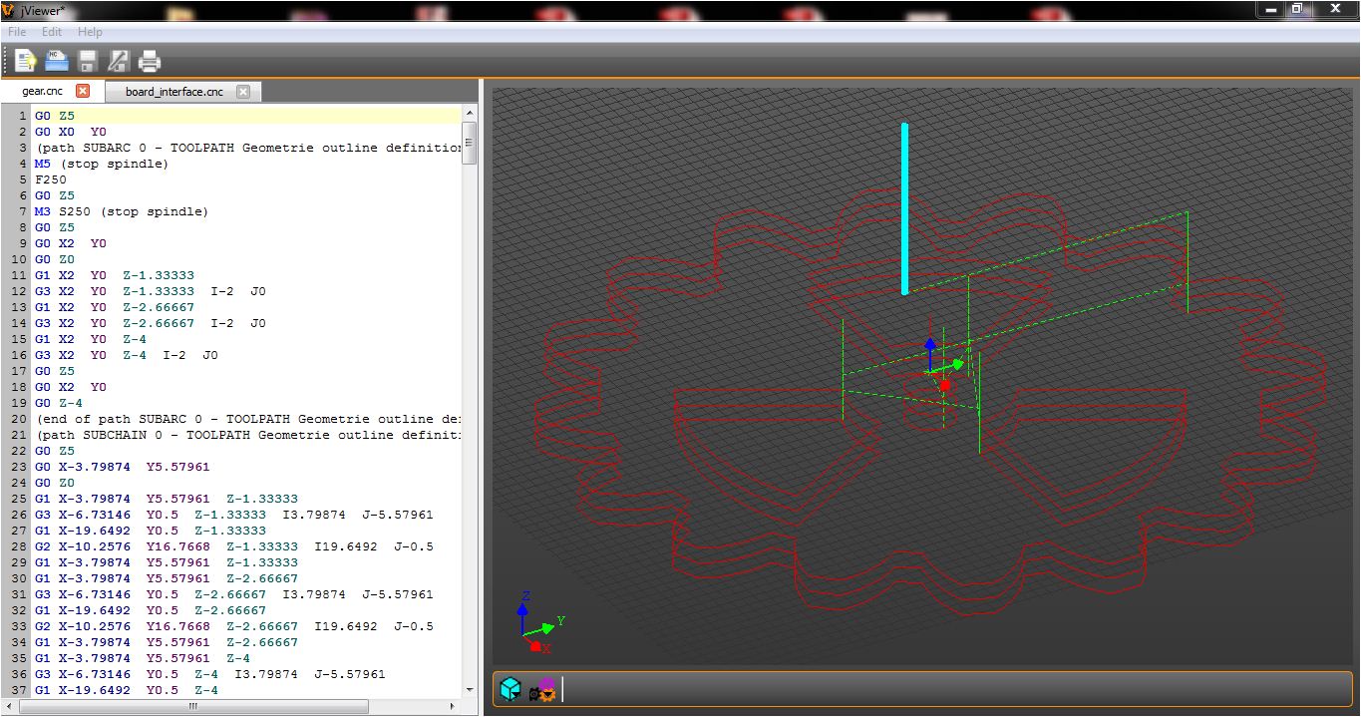The width and height of the screenshot is (1361, 717).
Task: Click line 4 'M5 (stop spindle)'
Action: [102, 164]
